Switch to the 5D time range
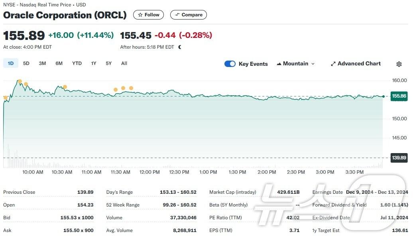 26,63
